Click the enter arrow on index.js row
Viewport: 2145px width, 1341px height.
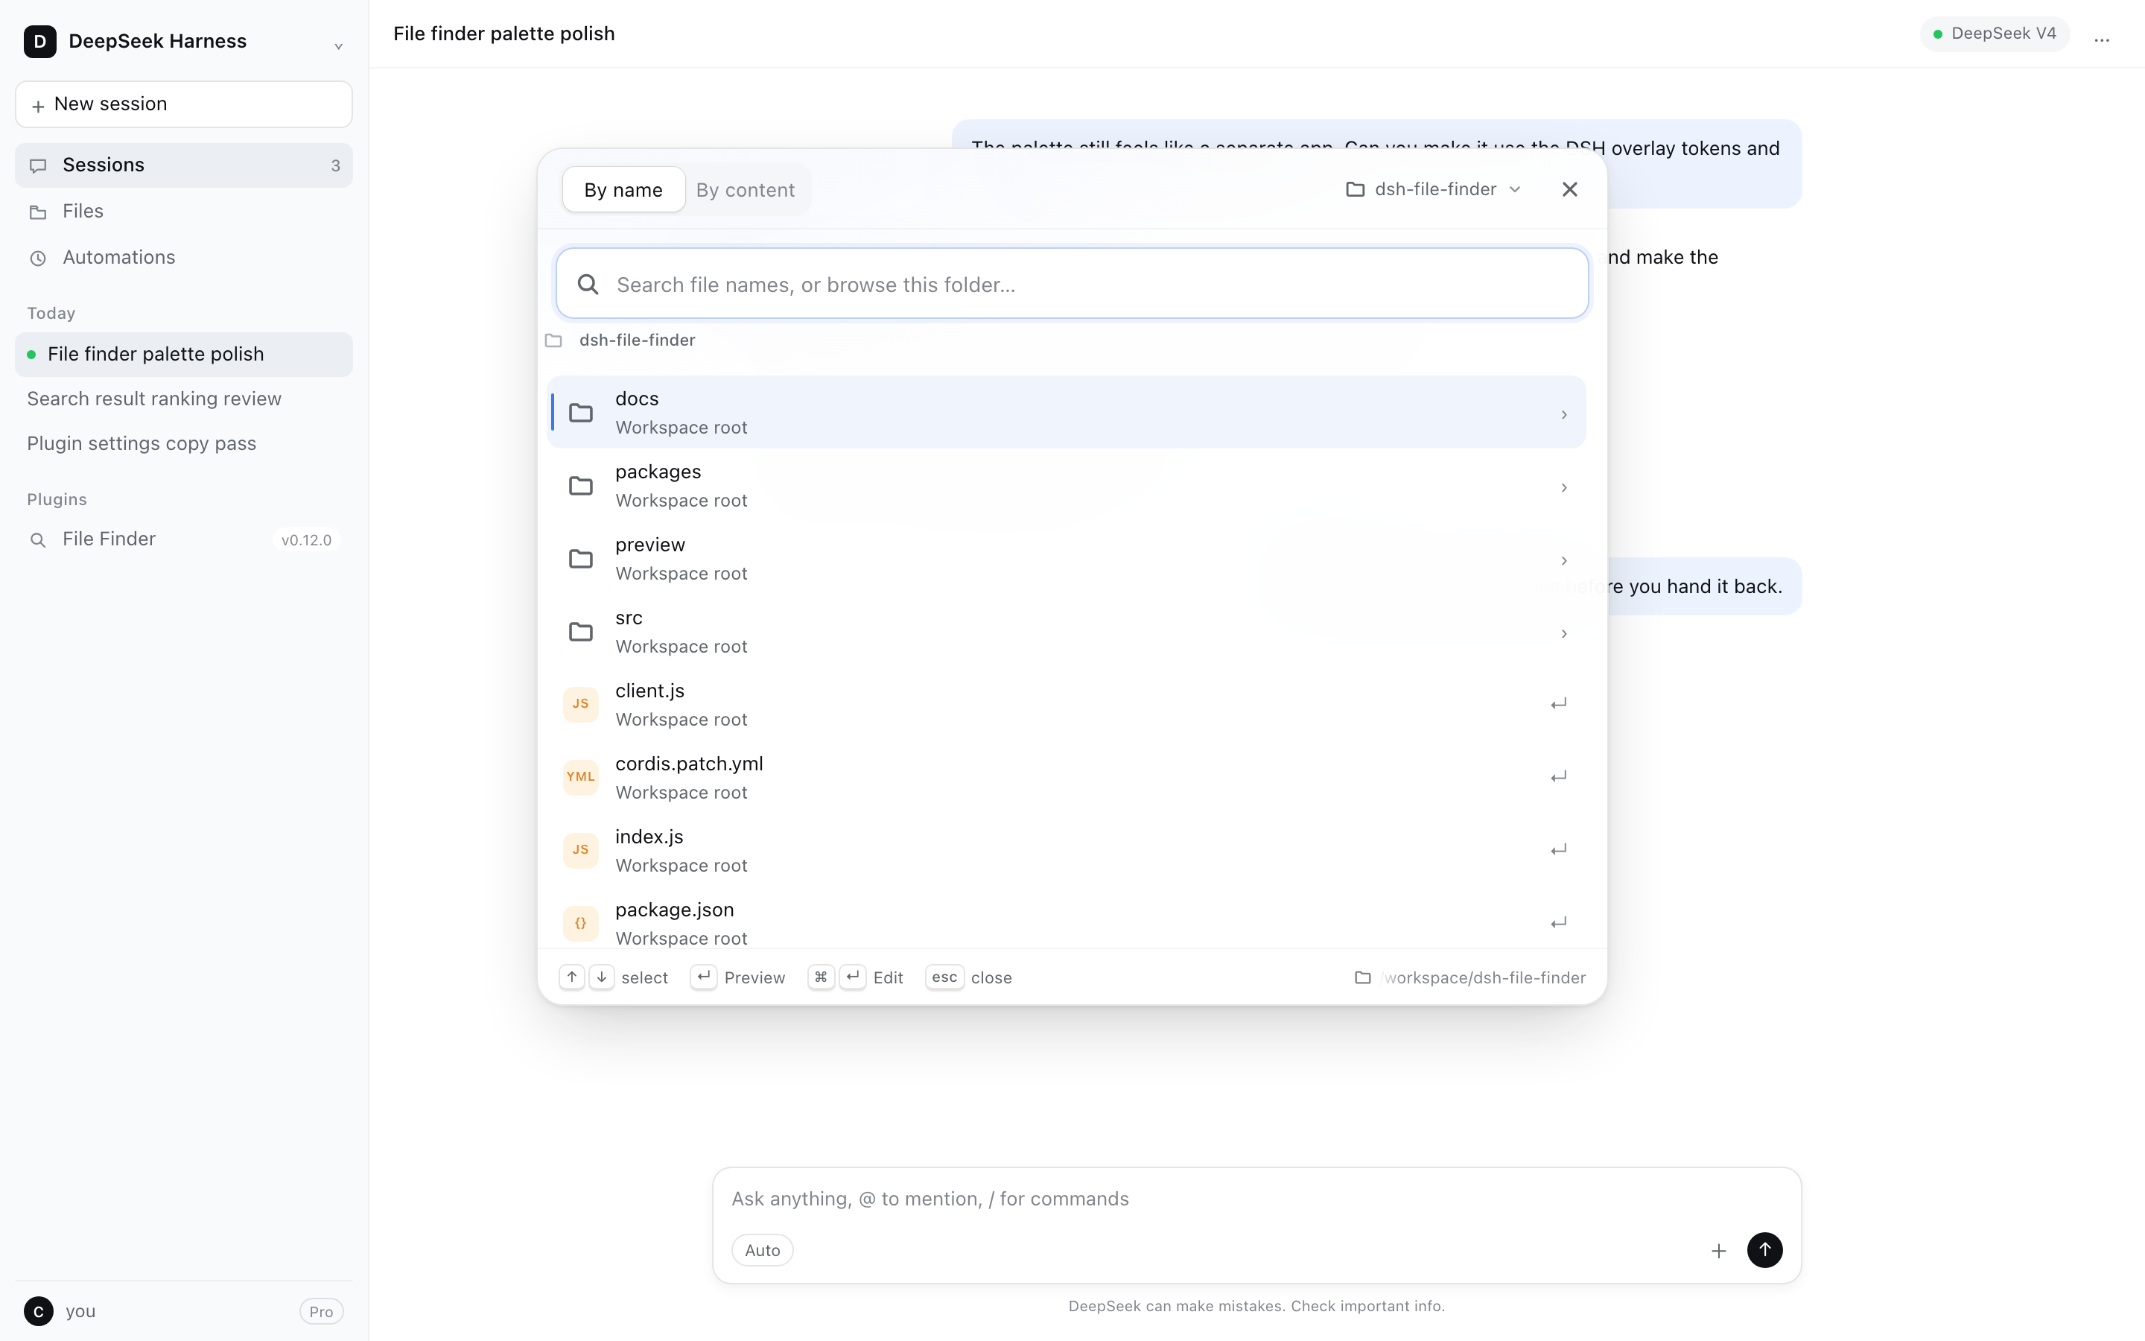click(x=1558, y=849)
